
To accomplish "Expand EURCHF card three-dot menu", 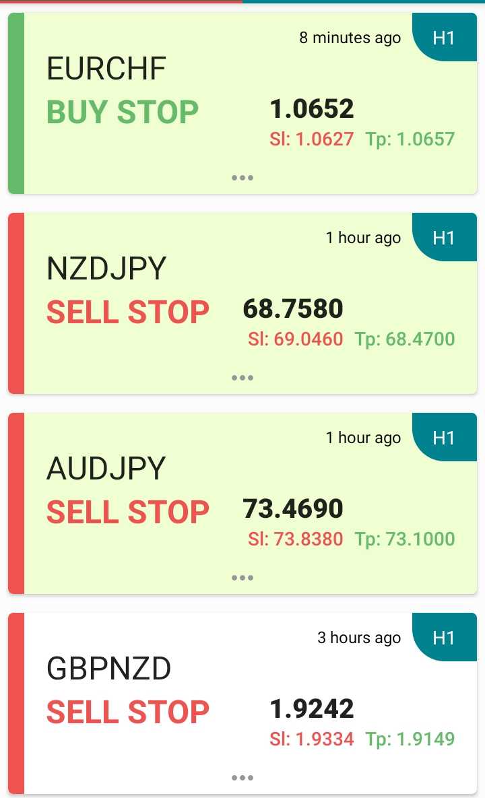I will pyautogui.click(x=243, y=178).
